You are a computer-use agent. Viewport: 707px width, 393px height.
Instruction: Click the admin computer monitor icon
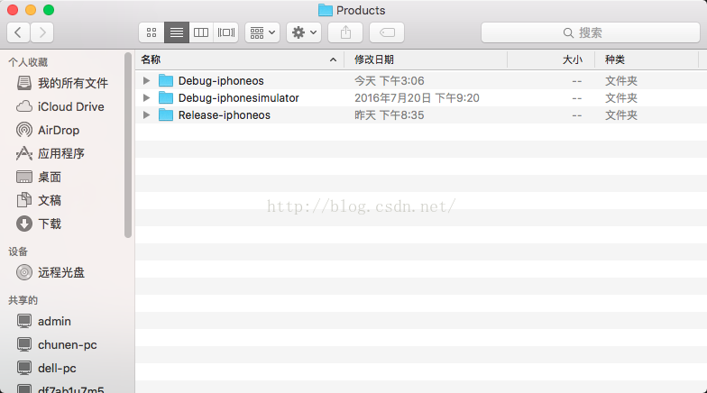(x=24, y=321)
